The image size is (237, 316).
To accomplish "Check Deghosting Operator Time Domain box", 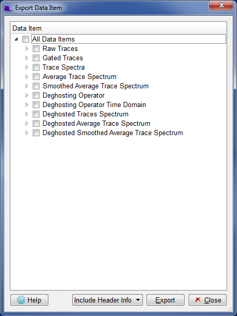I will (x=36, y=105).
